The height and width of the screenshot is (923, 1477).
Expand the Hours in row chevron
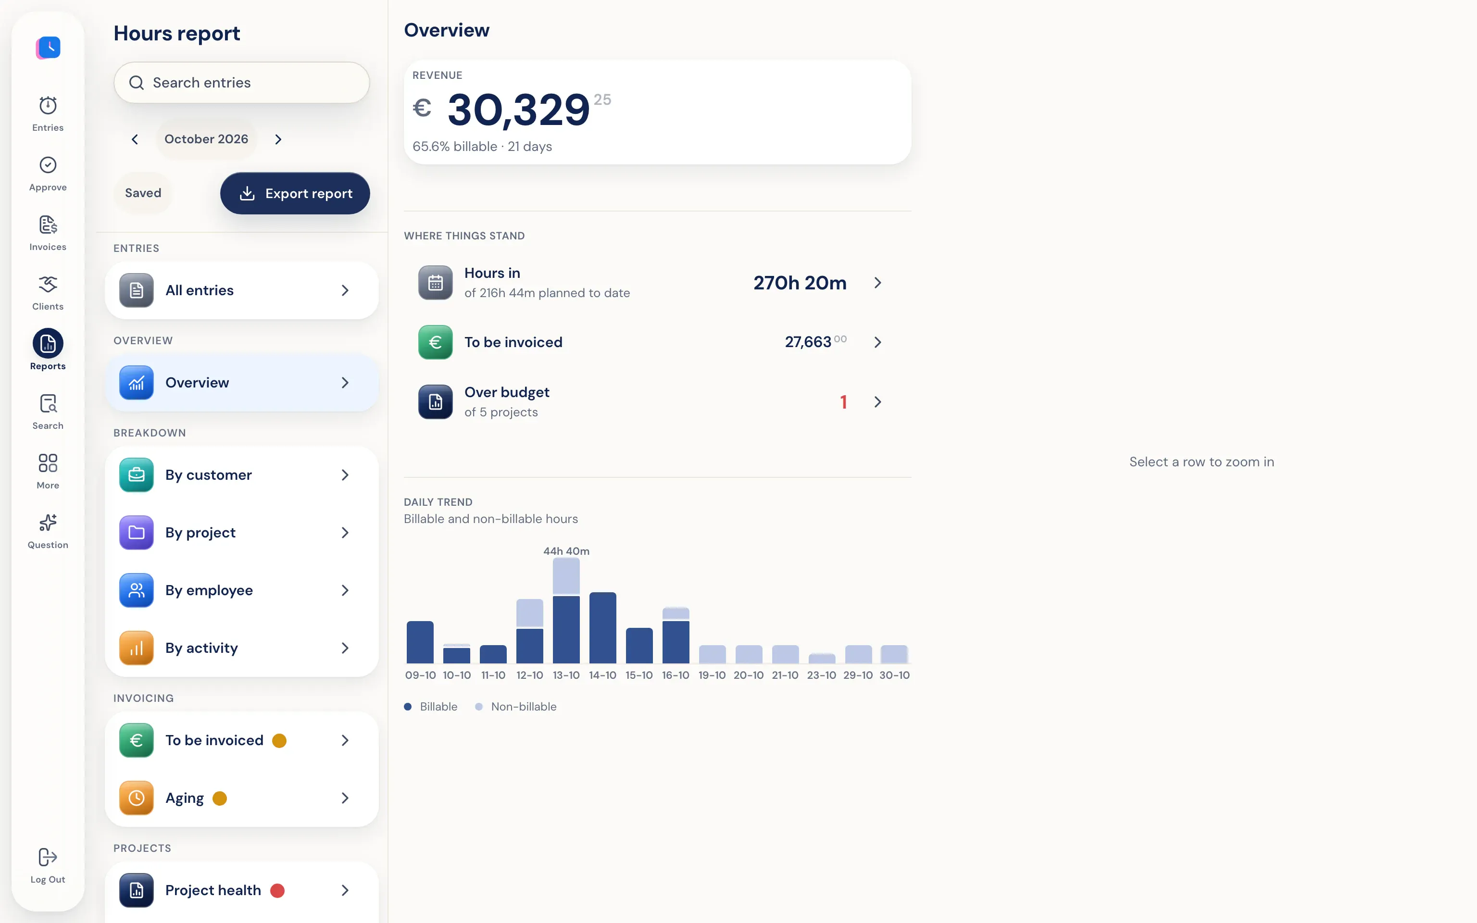click(x=877, y=283)
